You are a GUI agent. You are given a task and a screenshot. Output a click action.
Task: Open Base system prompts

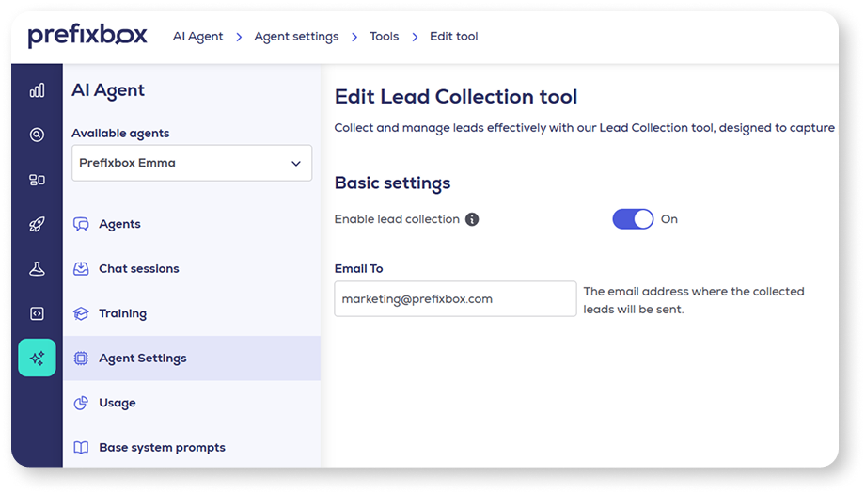[x=192, y=448]
